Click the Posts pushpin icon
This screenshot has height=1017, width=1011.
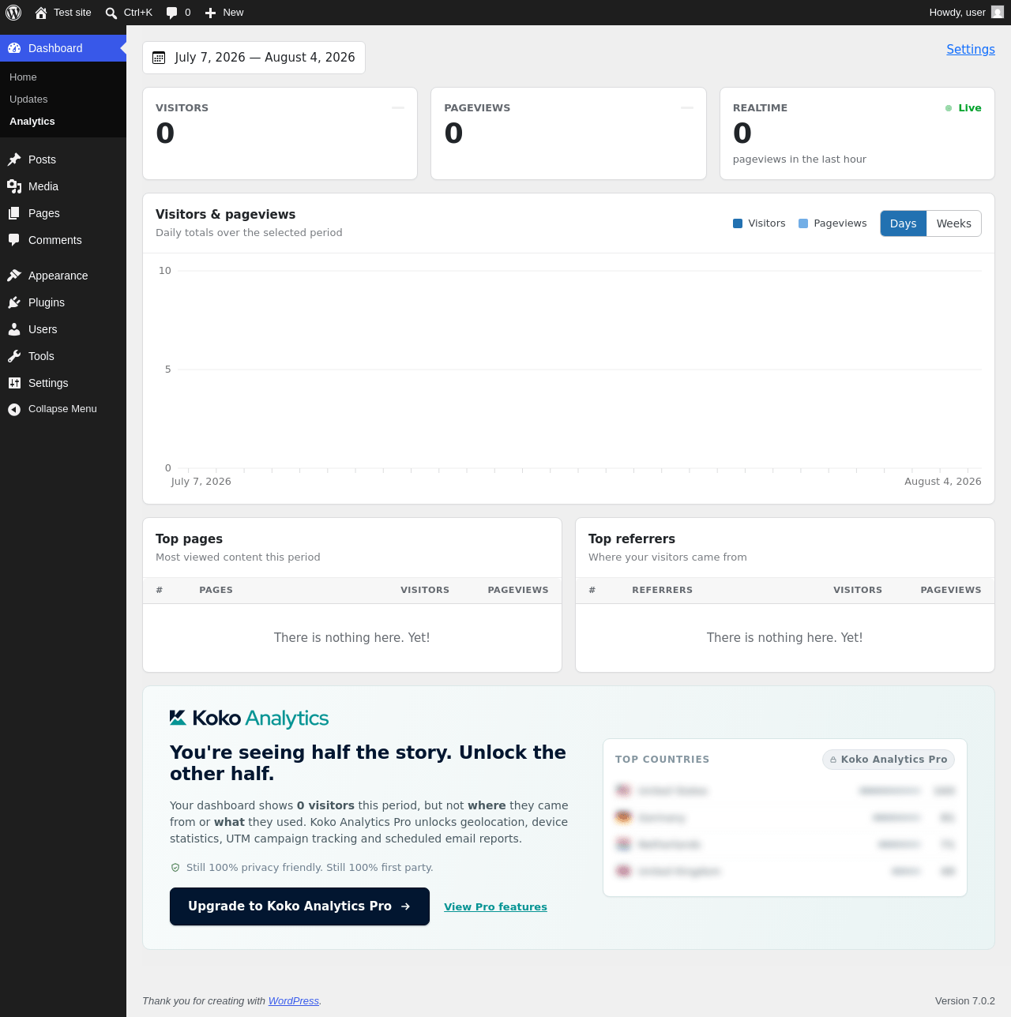coord(14,159)
